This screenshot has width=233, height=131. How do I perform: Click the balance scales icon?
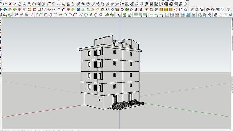point(229,10)
